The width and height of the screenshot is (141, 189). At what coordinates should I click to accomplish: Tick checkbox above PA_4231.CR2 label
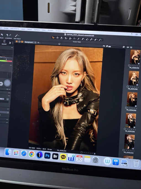point(127,86)
